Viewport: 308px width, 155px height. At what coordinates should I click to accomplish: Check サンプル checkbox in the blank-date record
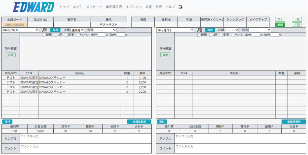[x=233, y=35]
